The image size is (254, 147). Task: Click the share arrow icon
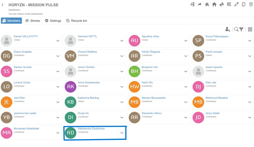pos(199,4)
